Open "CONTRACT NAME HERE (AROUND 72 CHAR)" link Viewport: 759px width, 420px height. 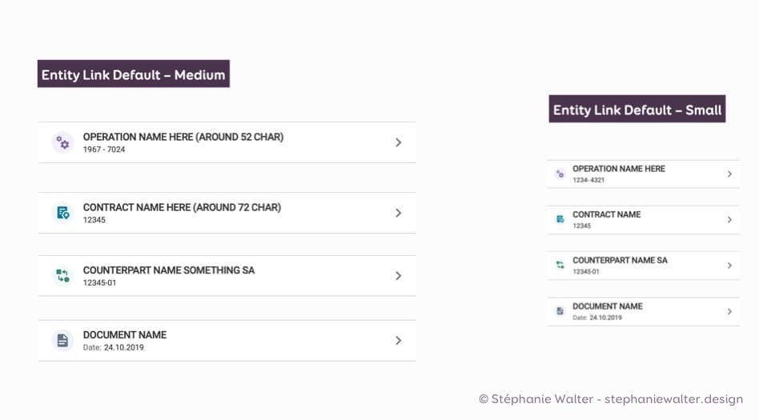[x=182, y=207]
